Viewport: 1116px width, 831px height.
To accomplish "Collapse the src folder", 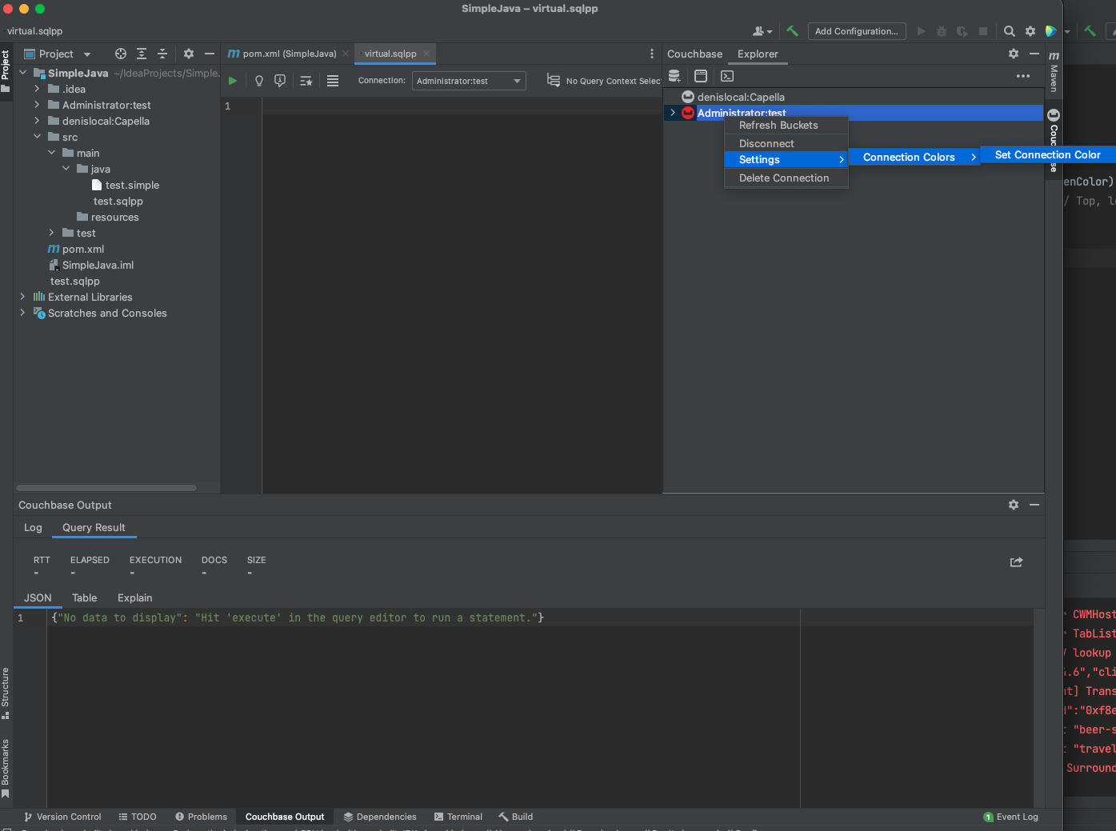I will (38, 137).
